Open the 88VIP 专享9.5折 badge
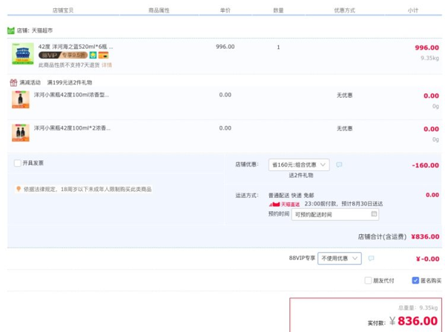This screenshot has width=445, height=332. click(x=63, y=55)
